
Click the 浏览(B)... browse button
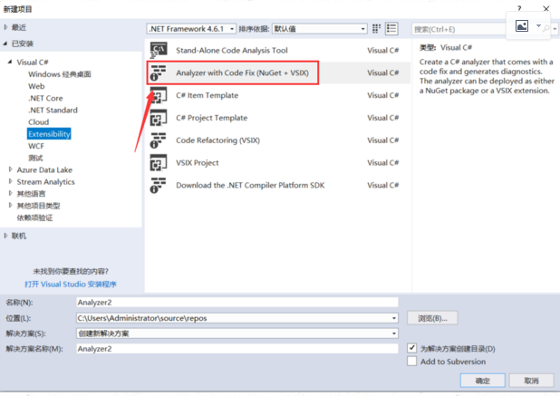tap(432, 318)
